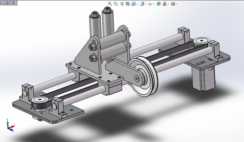Open the Edit Appearance color ball
Image resolution: width=244 pixels, height=142 pixels.
[x=159, y=4]
